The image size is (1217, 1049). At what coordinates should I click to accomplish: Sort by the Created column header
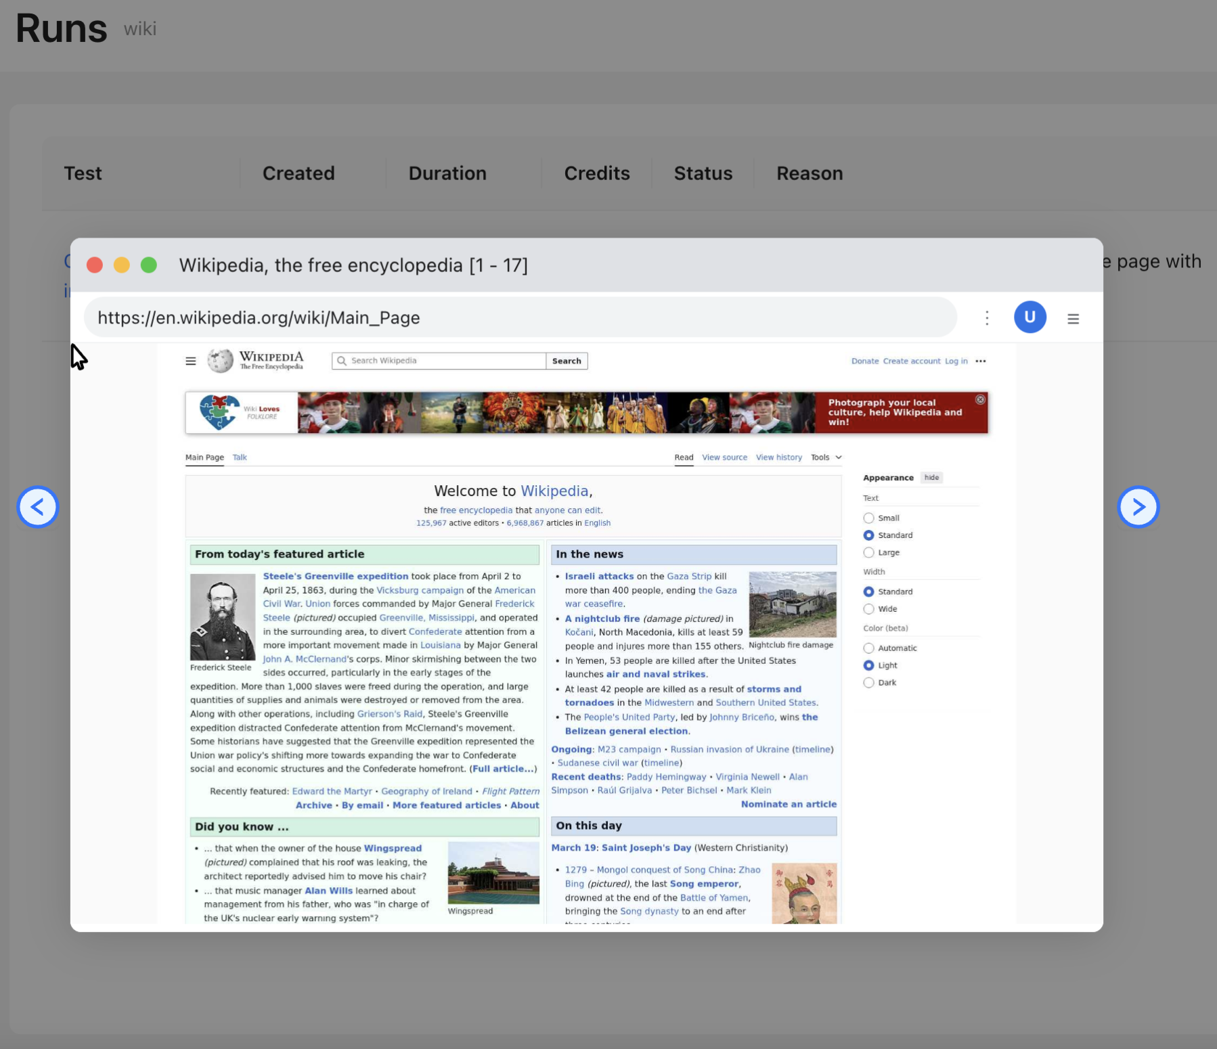[x=298, y=174]
